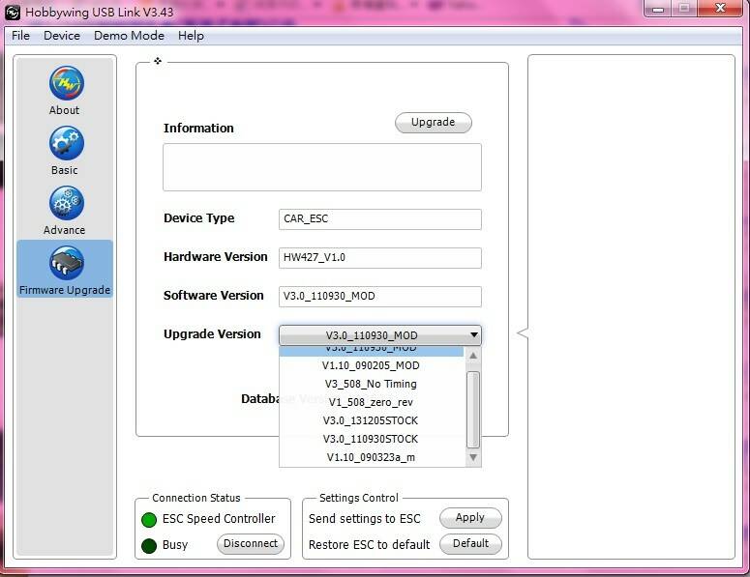Image resolution: width=750 pixels, height=577 pixels.
Task: Click the Upgrade Version label
Action: [x=212, y=333]
